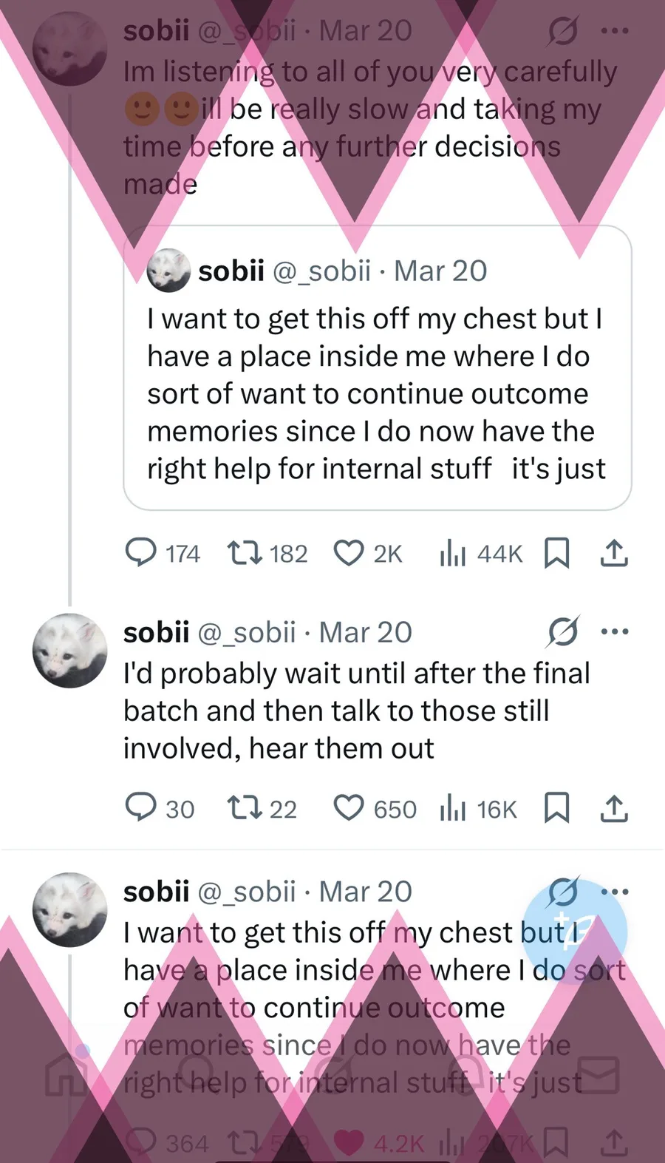The width and height of the screenshot is (665, 1163).
Task: Tap sobii's avatar on "final batch" tweet
Action: [70, 651]
